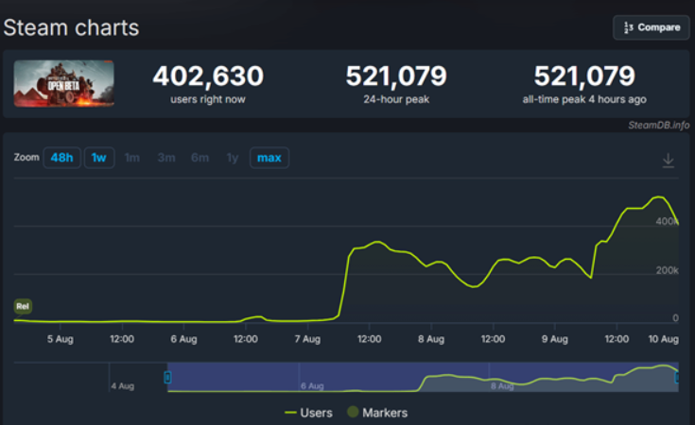The width and height of the screenshot is (695, 425).
Task: Set zoom range to 48h
Action: tap(61, 158)
